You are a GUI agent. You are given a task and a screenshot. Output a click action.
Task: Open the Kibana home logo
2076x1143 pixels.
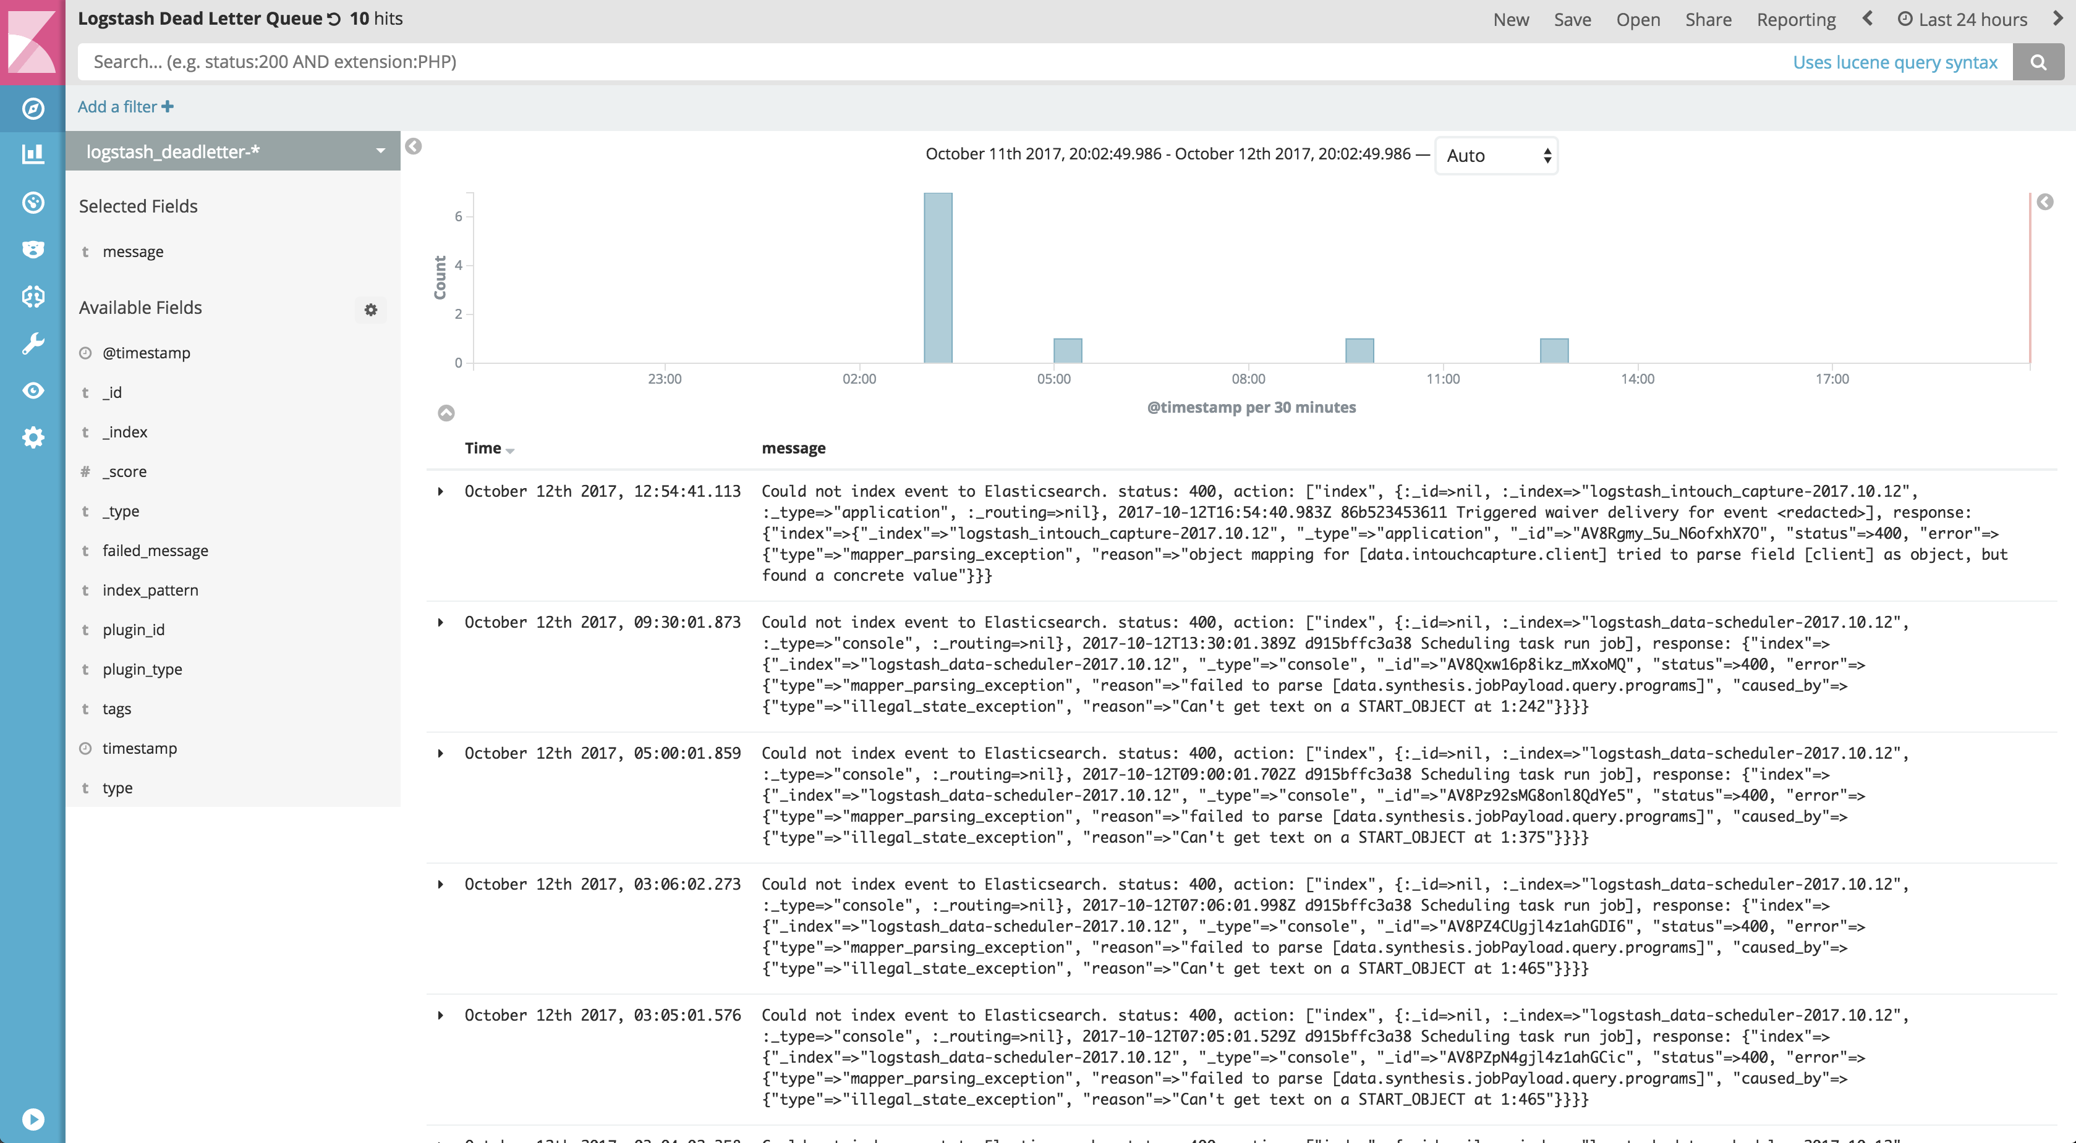pyautogui.click(x=32, y=42)
